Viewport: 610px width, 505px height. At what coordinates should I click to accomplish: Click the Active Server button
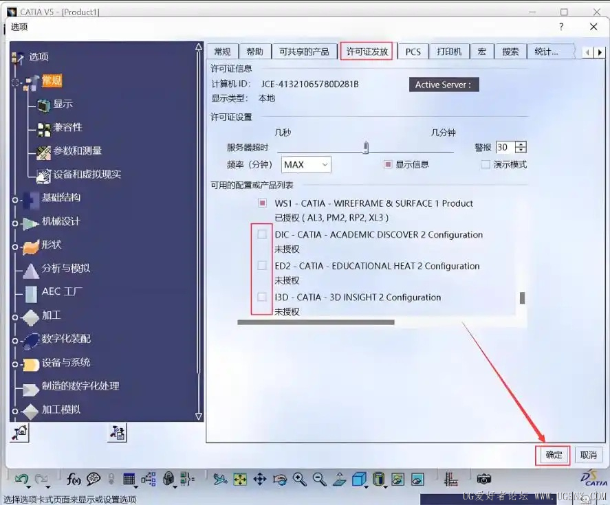444,85
